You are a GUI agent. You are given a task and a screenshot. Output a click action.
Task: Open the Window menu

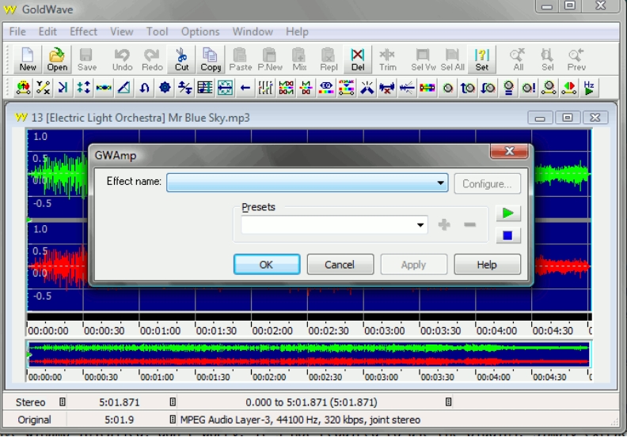click(x=253, y=32)
